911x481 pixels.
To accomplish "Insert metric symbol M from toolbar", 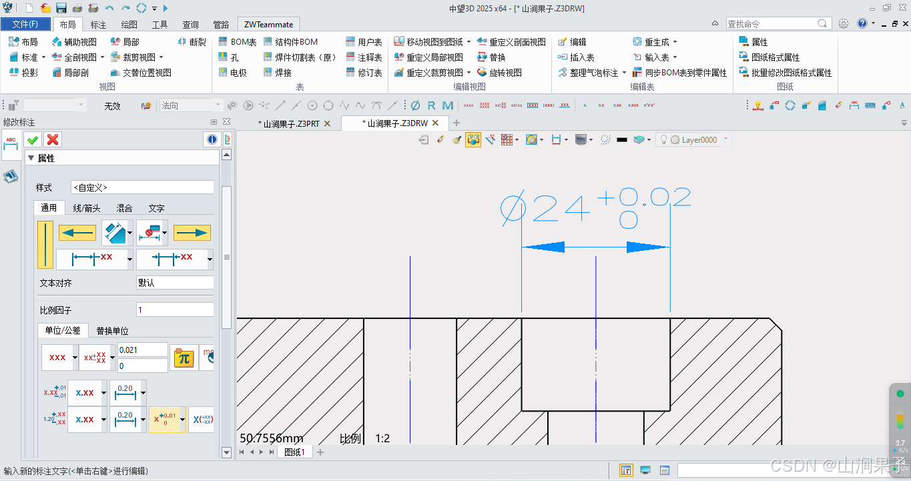I will [447, 105].
